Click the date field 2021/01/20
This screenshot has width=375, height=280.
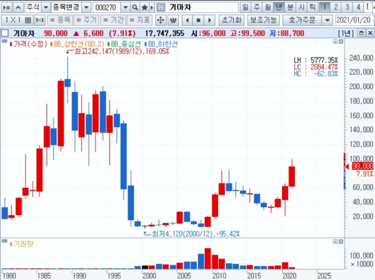tap(354, 20)
